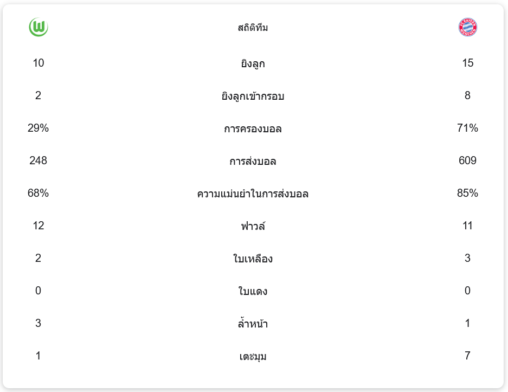Click the ล้ำหน้า stat label
Screen dimensions: 508x392
(x=253, y=324)
